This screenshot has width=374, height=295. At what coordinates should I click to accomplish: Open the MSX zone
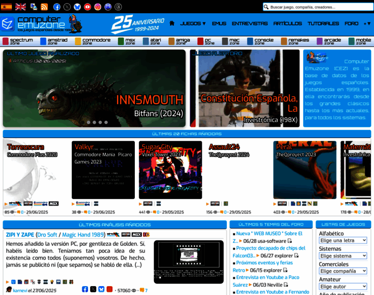click(126, 41)
